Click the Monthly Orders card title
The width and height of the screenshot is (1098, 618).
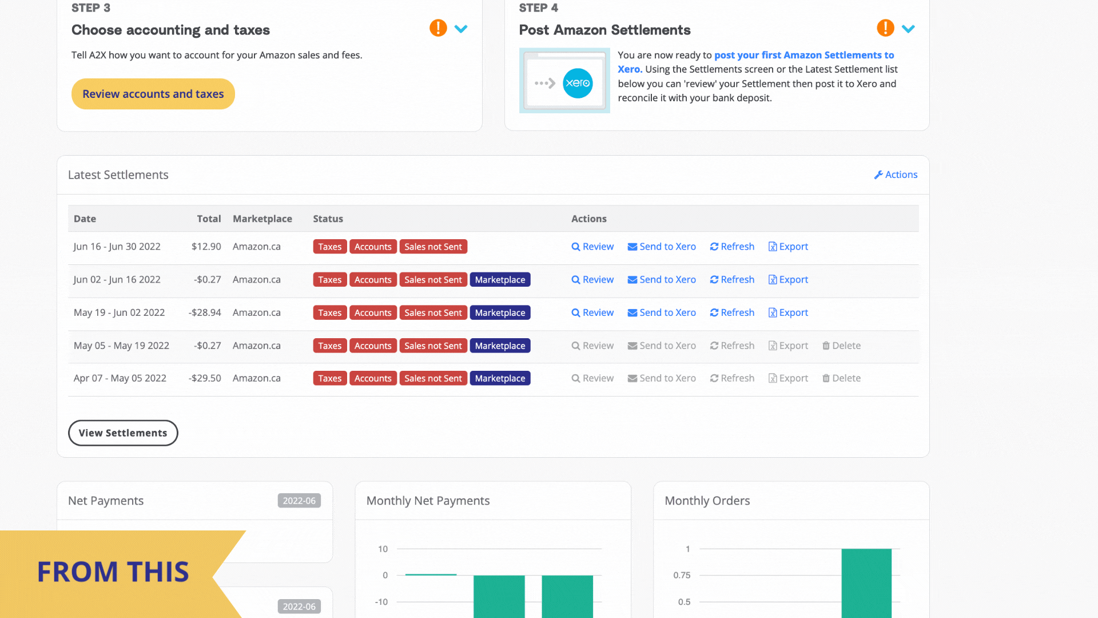coord(707,501)
